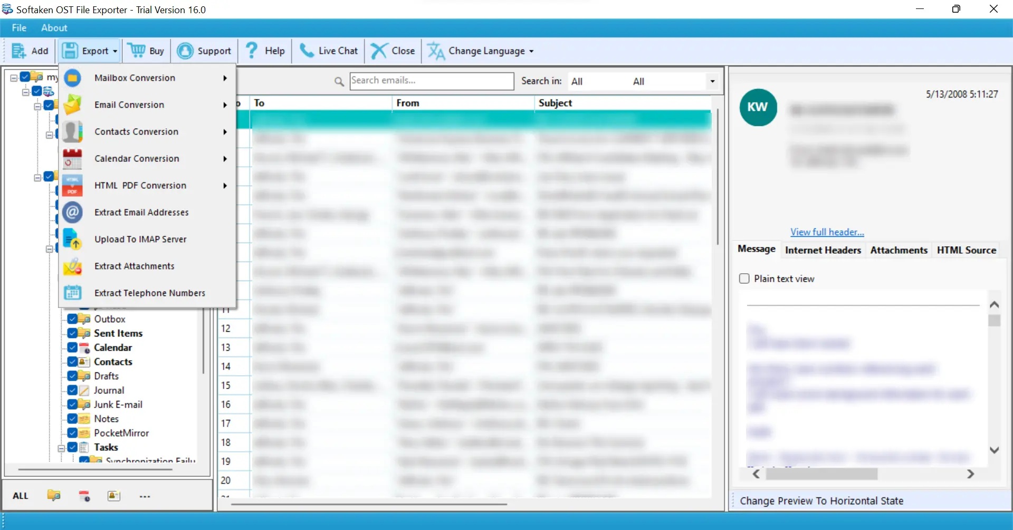
Task: Switch to the Internet Headers tab
Action: point(823,250)
